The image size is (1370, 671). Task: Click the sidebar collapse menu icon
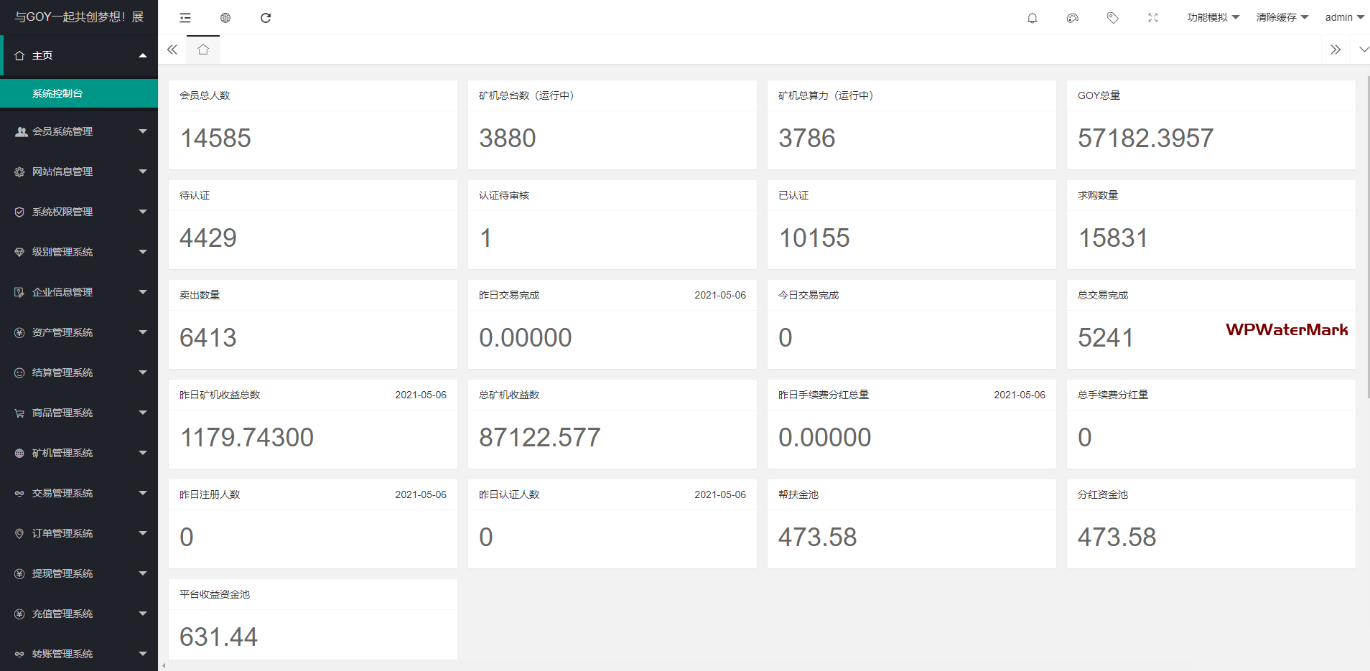[x=185, y=18]
